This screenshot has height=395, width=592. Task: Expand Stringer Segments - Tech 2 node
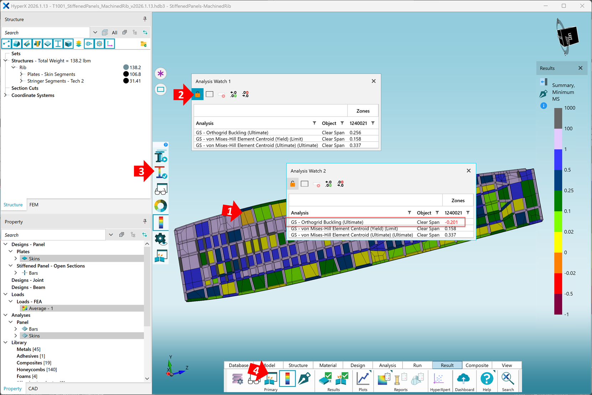point(22,81)
